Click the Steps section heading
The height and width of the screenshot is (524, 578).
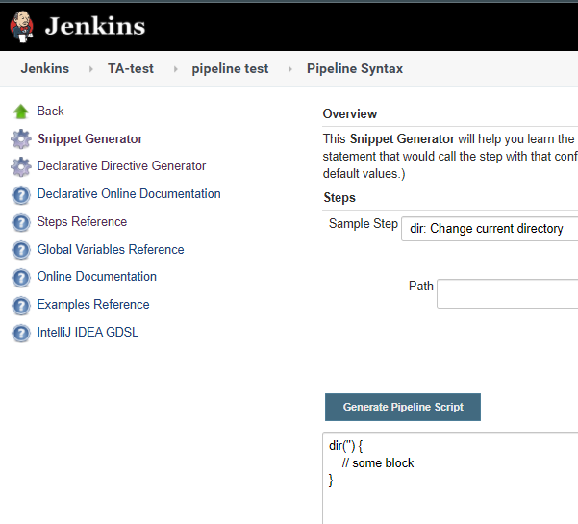coord(339,198)
